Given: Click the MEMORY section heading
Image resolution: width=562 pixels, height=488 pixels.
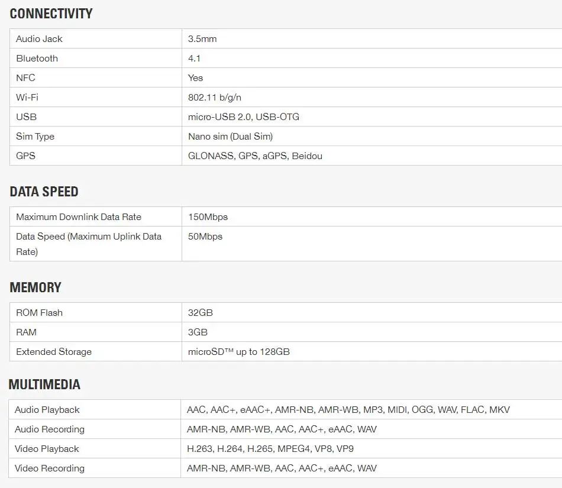Looking at the screenshot, I should click(x=35, y=287).
